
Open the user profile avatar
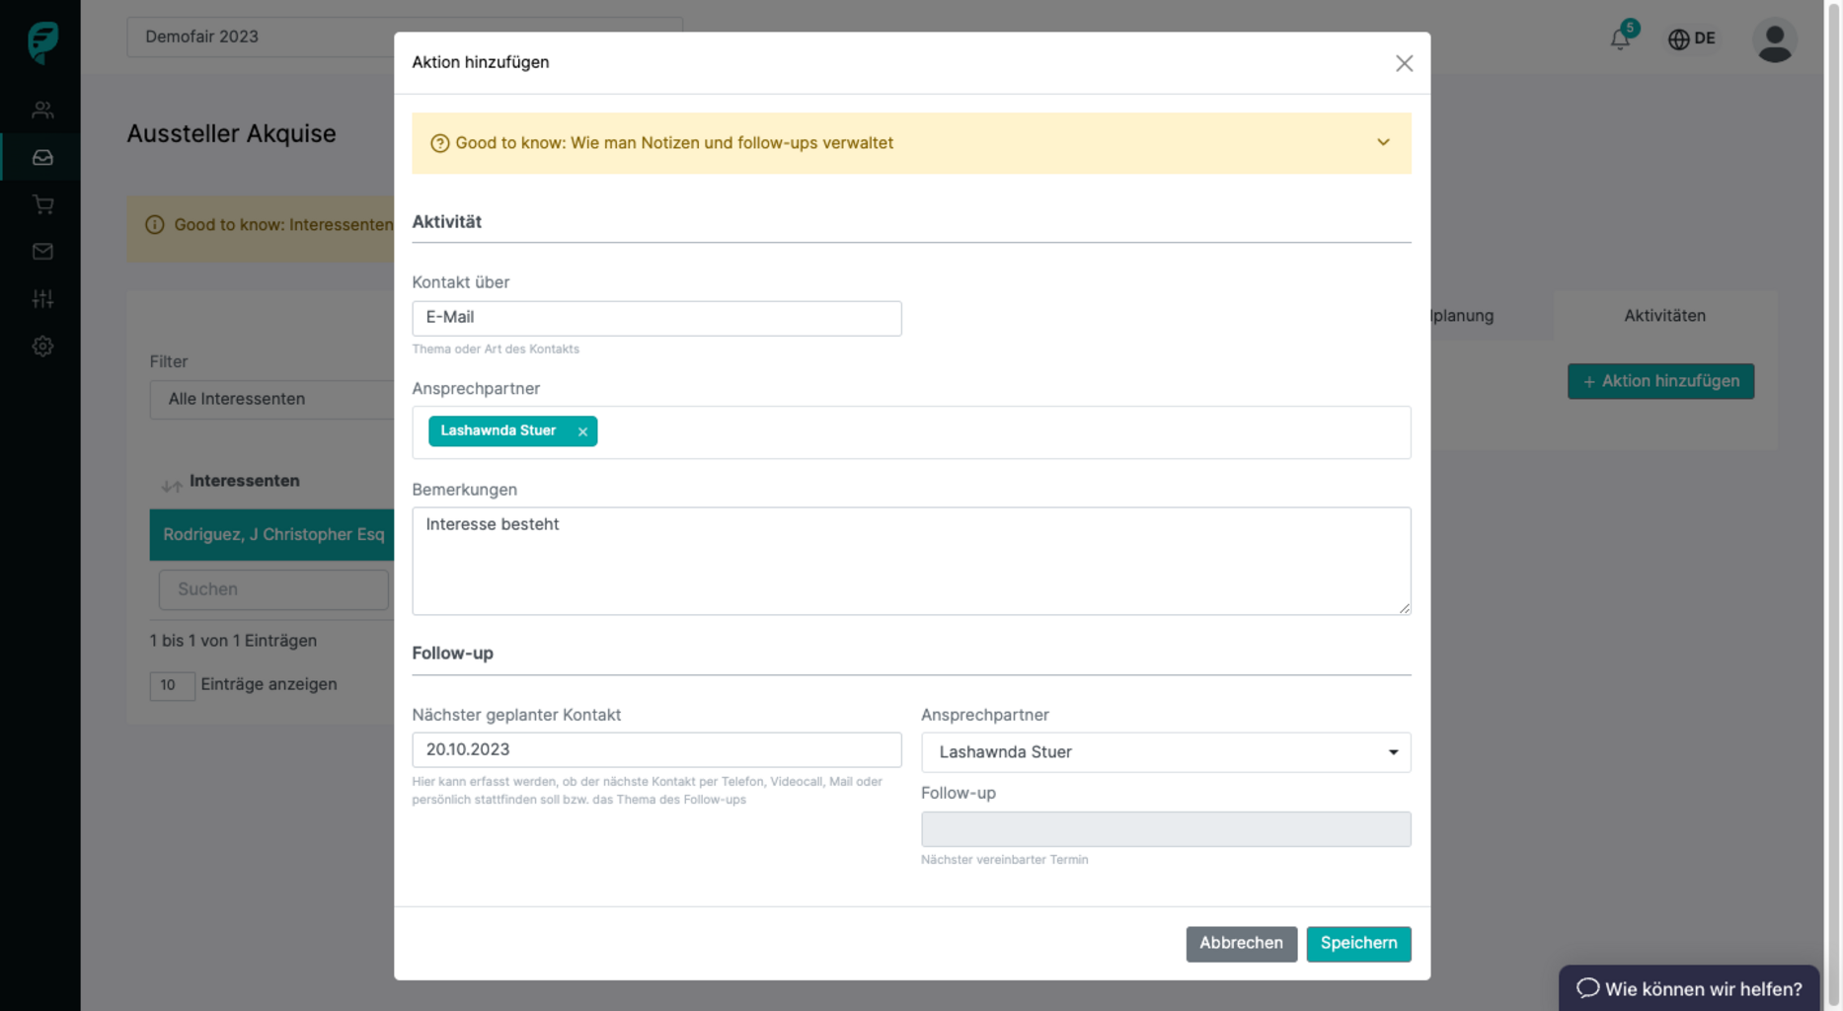(x=1774, y=40)
